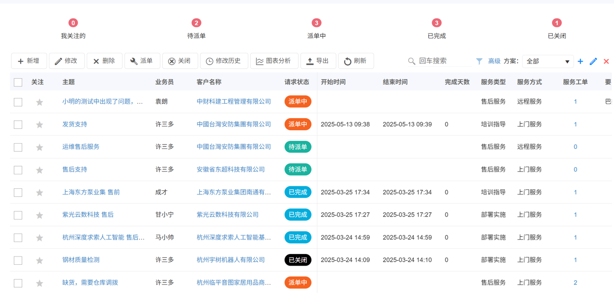614x293 pixels.
Task: Click the blue plus icon to add a scheme
Action: coord(580,61)
